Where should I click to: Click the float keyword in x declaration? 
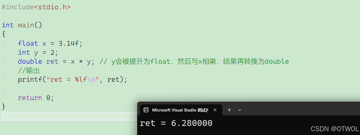pyautogui.click(x=28, y=43)
